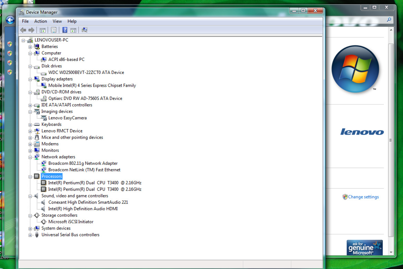This screenshot has width=403, height=269.
Task: Click the Disk drives category icon
Action: 37,66
